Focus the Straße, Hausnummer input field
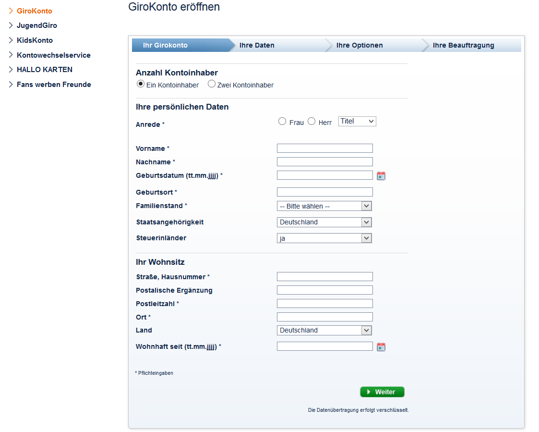 [325, 277]
